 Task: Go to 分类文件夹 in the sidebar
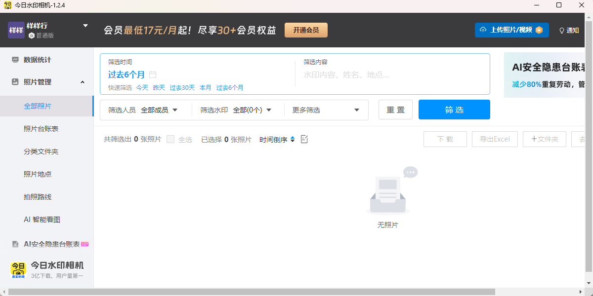(x=41, y=151)
